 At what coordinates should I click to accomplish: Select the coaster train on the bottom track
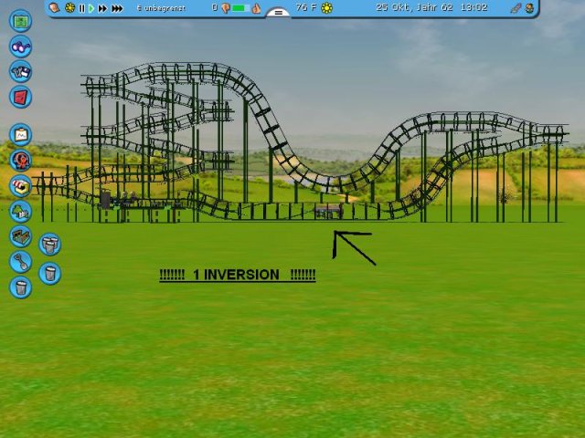point(328,211)
